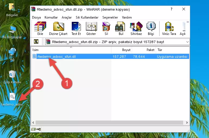
Task: Click the 78,644 packed size cell
Action: 139,56
